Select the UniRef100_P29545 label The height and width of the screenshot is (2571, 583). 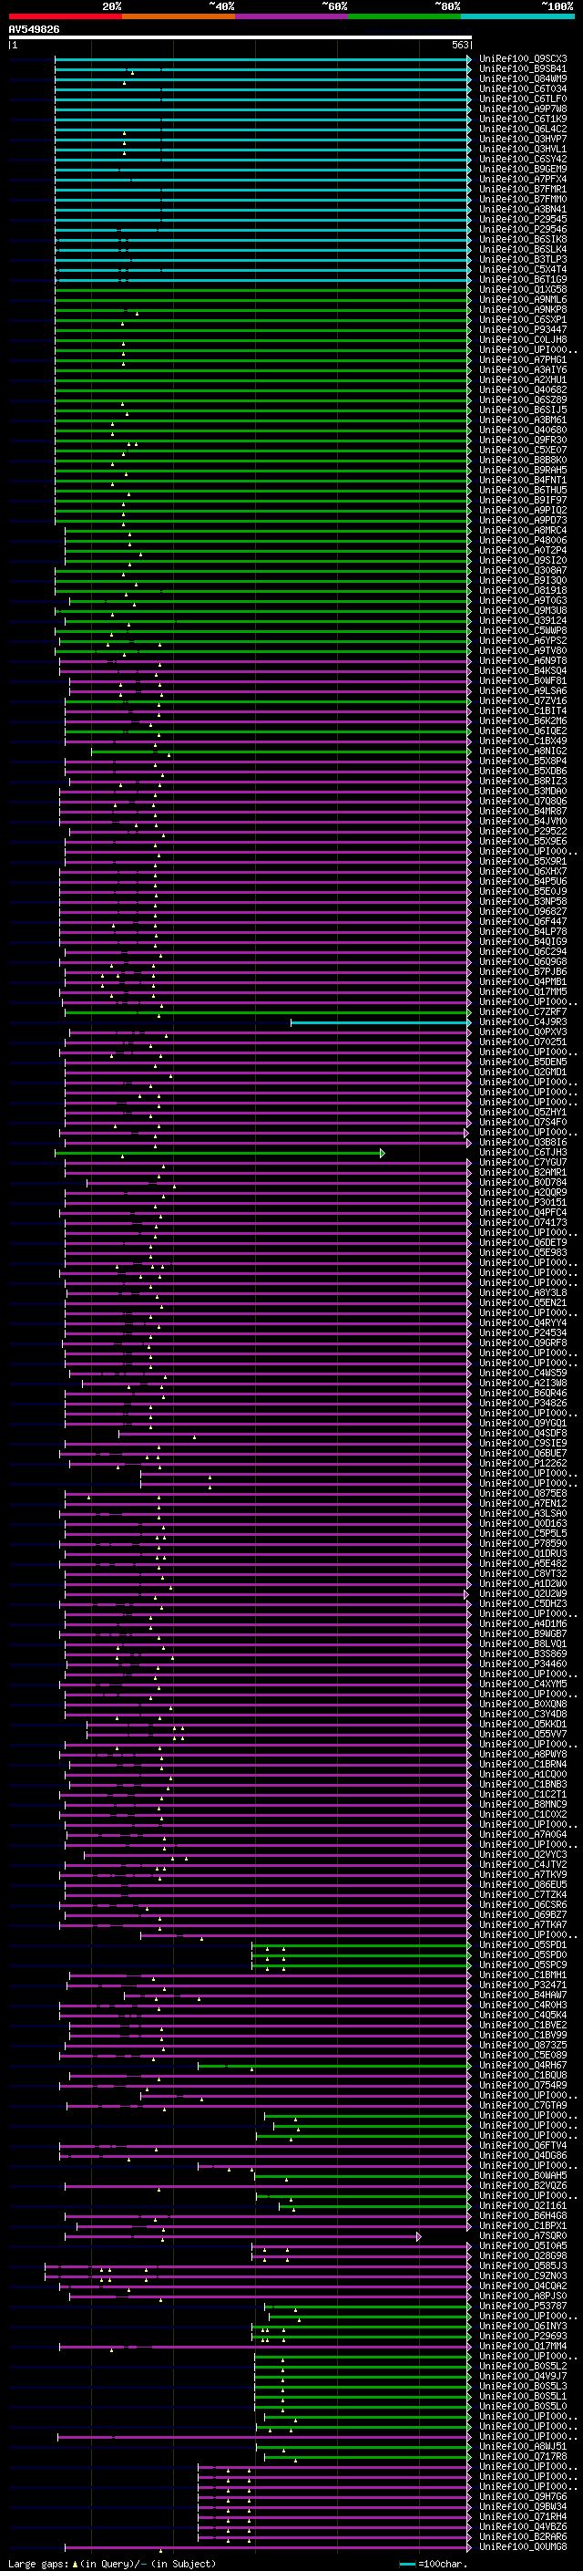pyautogui.click(x=523, y=220)
